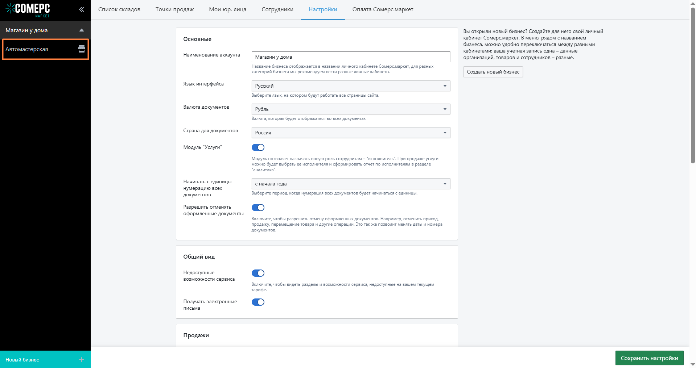Click the store icon next to Автомастерская

click(x=82, y=49)
